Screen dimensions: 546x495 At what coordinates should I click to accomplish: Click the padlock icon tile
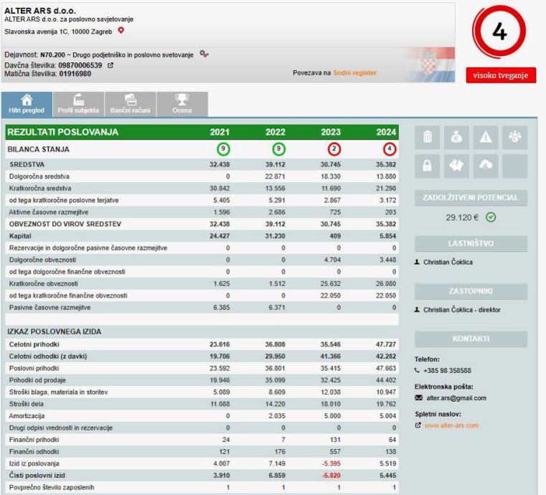(426, 166)
